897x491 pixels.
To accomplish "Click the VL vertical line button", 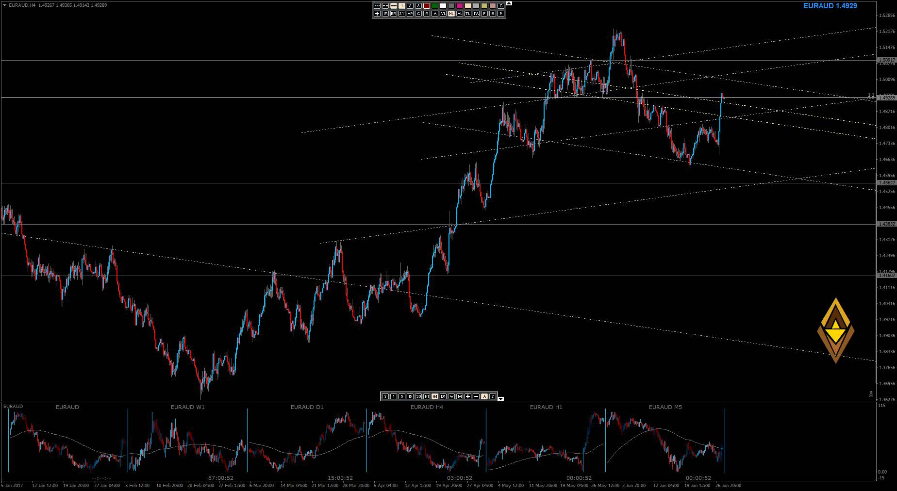I will coord(443,14).
